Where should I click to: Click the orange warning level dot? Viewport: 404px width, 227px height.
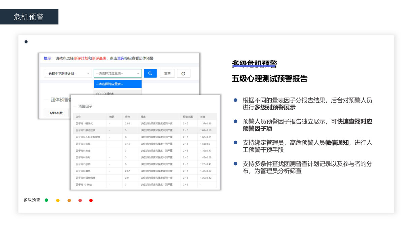click(x=69, y=200)
